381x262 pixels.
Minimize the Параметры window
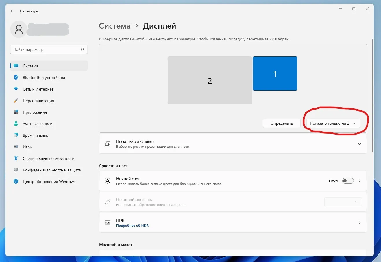point(341,9)
